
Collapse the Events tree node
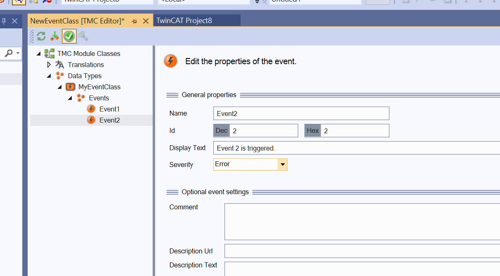70,98
